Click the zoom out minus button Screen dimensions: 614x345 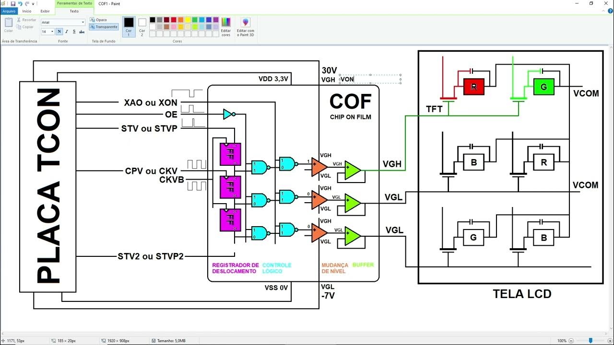click(572, 341)
